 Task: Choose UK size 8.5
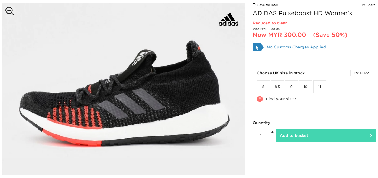pyautogui.click(x=277, y=87)
